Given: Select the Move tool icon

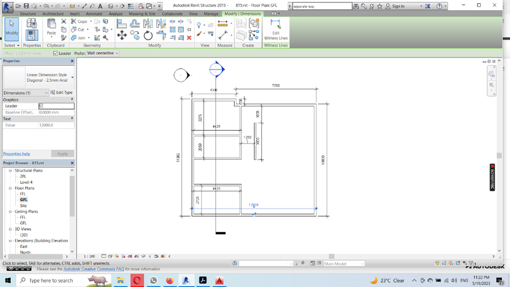Looking at the screenshot, I should 121,36.
